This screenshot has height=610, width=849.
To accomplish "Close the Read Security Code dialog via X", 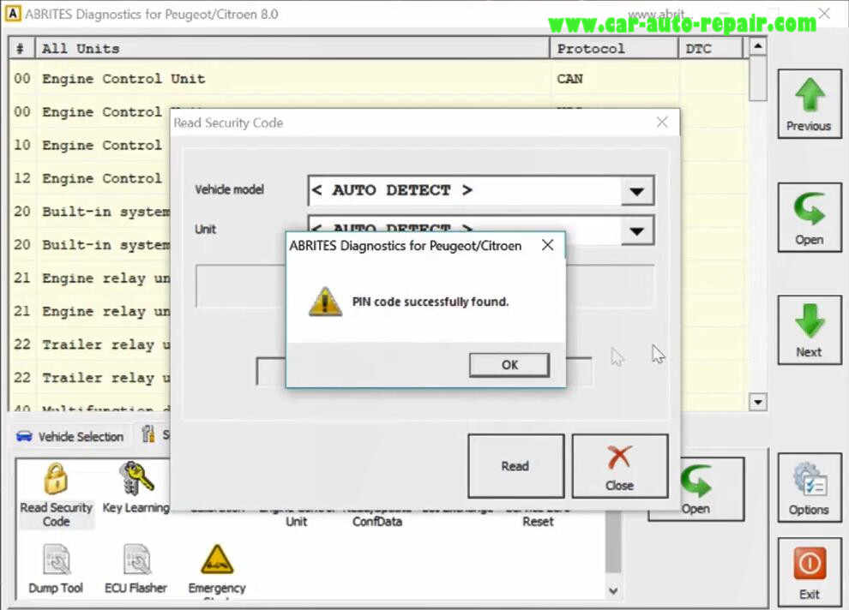I will click(x=662, y=123).
